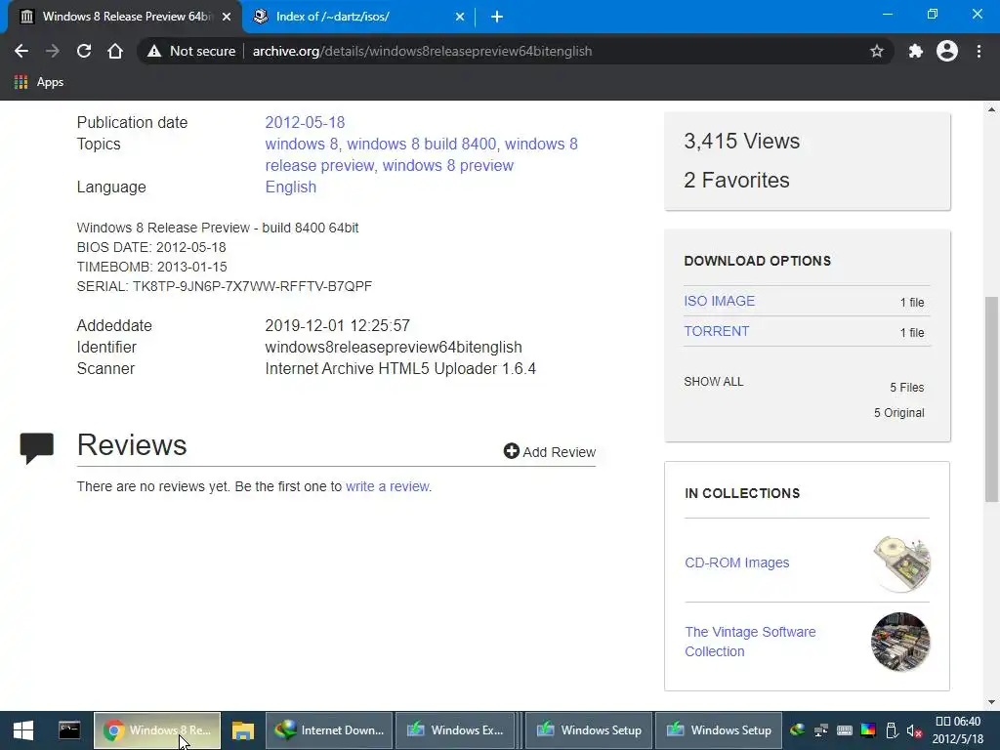Open File Explorer from the taskbar

pyautogui.click(x=243, y=730)
